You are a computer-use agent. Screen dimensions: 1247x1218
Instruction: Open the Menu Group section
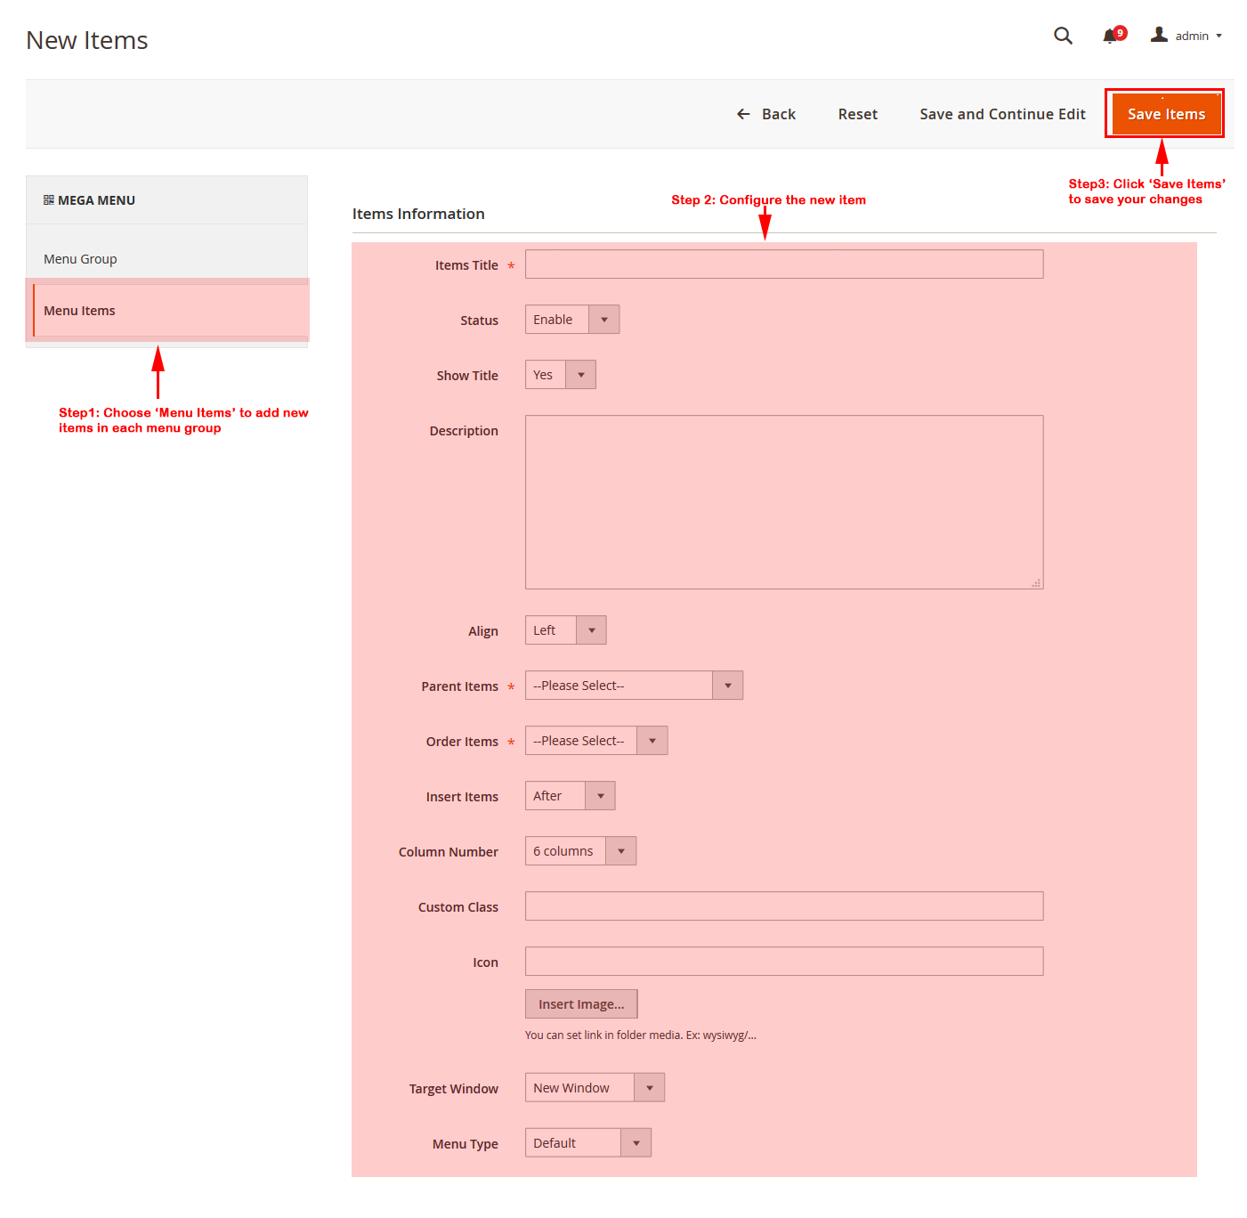pos(80,259)
